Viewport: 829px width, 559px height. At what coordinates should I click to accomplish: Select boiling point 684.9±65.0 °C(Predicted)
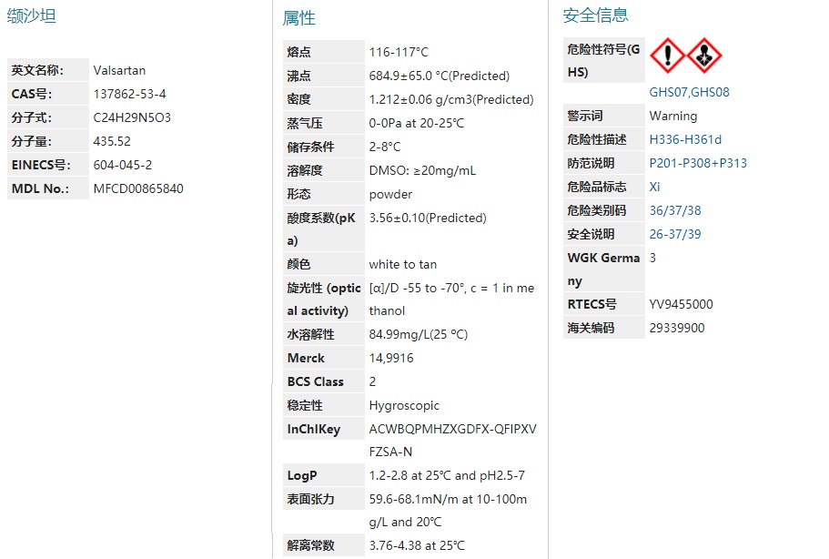(440, 76)
